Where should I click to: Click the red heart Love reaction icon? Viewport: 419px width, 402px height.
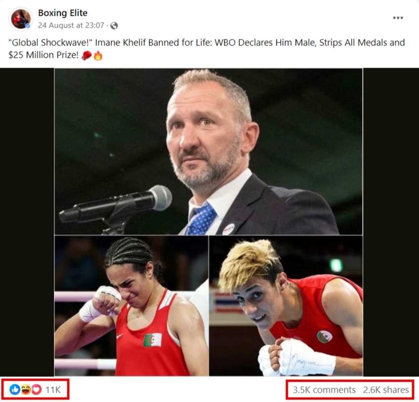37,390
